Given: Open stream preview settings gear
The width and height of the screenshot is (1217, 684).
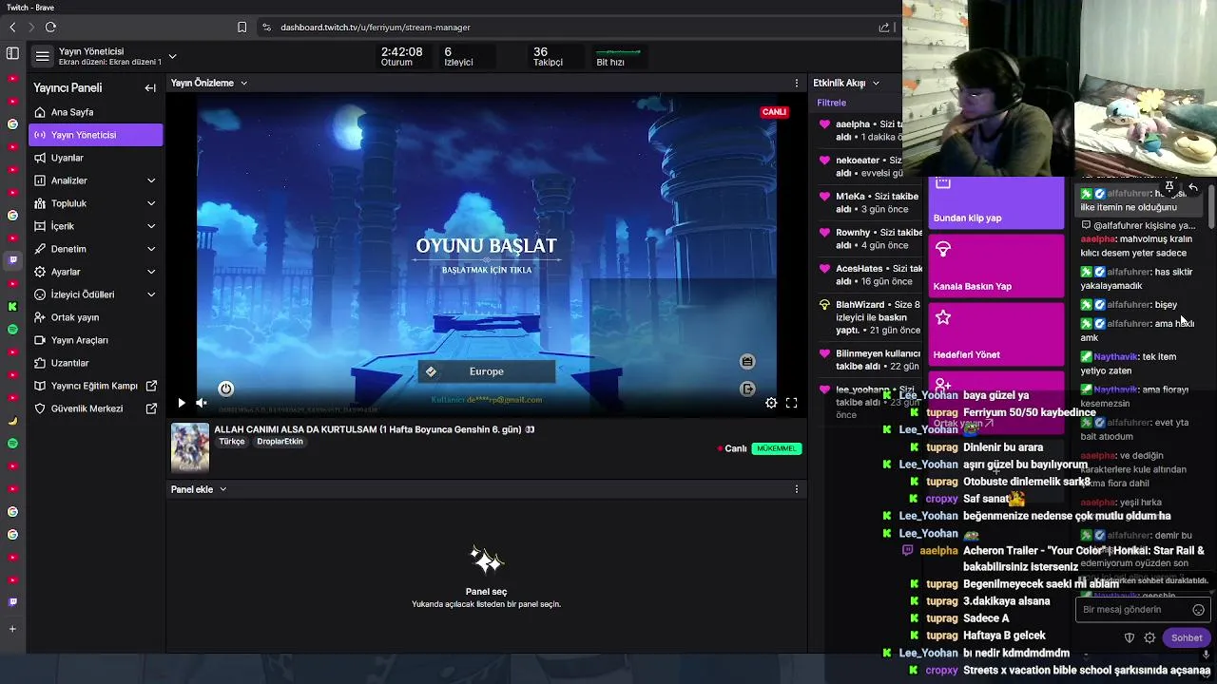Looking at the screenshot, I should click(771, 403).
